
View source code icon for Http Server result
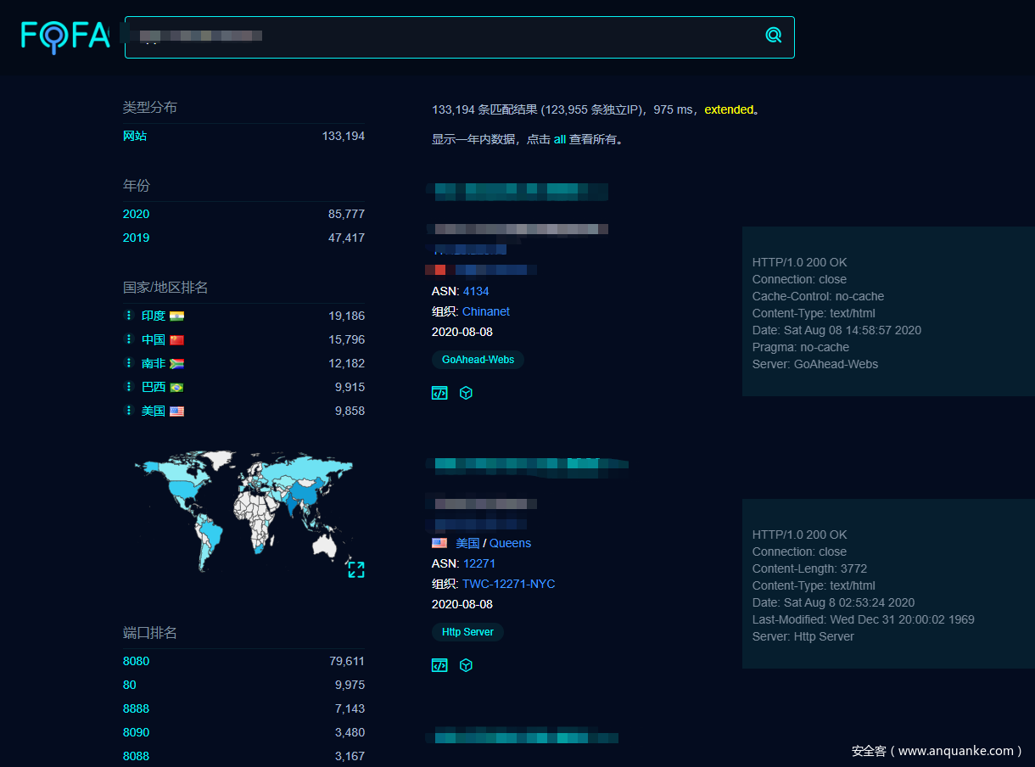(439, 665)
